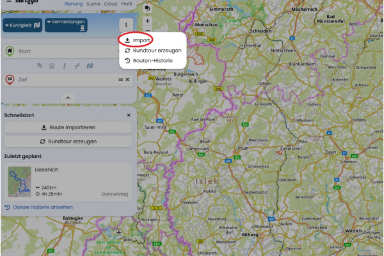
Task: Open Routen-Historie from the popup menu
Action: pos(152,61)
